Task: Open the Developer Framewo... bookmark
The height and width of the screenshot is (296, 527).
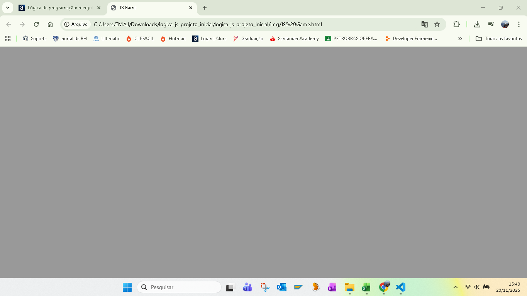Action: pos(411,39)
